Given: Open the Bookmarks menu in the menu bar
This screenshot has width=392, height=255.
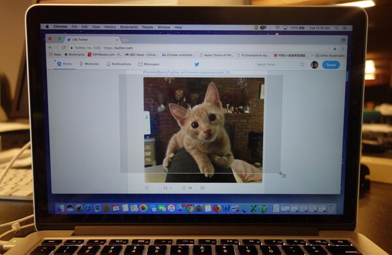Looking at the screenshot, I should pos(129,27).
